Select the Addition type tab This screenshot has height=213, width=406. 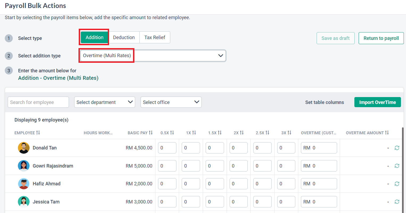[94, 37]
